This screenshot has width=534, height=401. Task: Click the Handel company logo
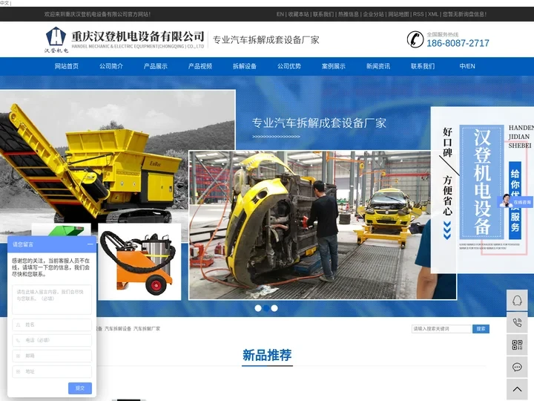56,39
